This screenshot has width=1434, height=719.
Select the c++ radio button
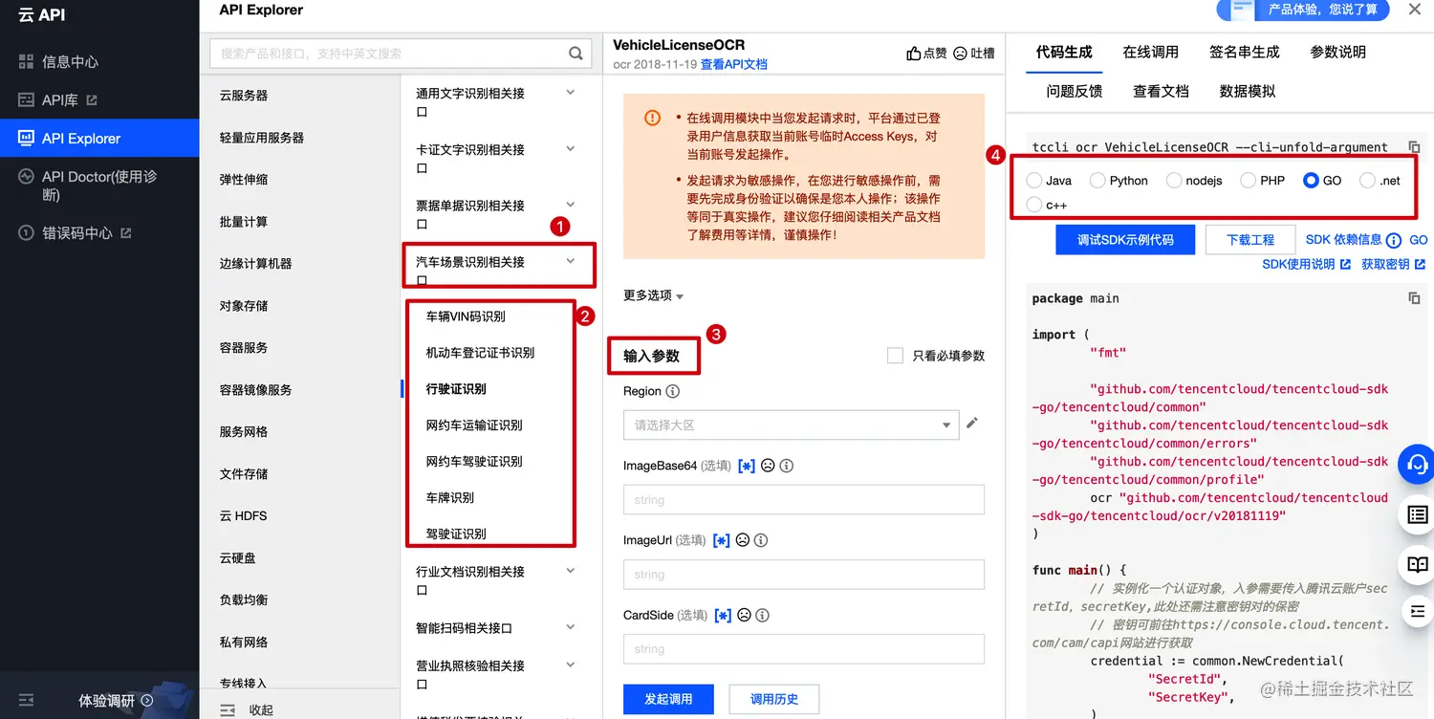[x=1033, y=204]
